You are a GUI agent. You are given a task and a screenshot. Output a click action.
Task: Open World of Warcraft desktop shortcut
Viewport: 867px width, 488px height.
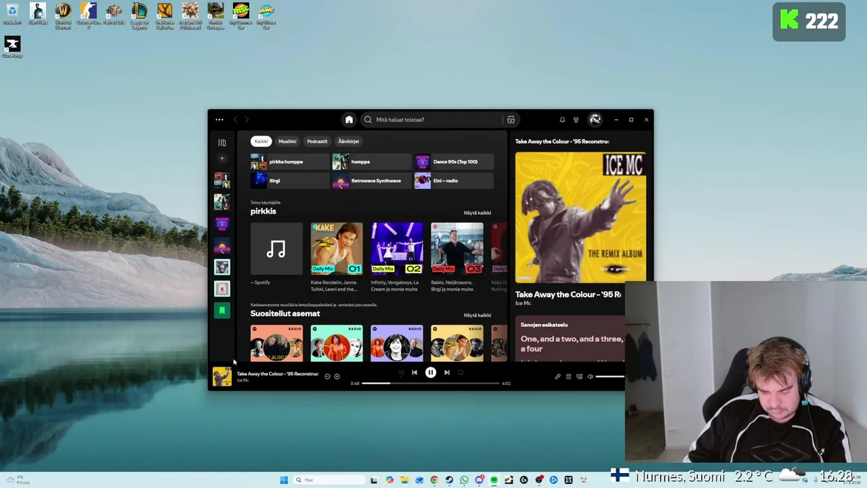[x=63, y=16]
